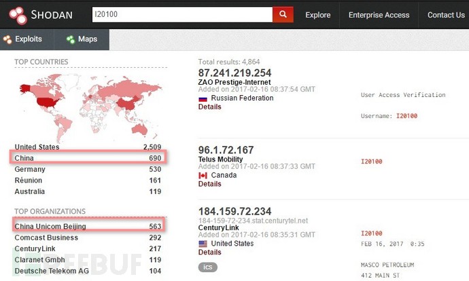Open Details for the Canada result
This screenshot has height=281, width=469.
click(x=209, y=184)
